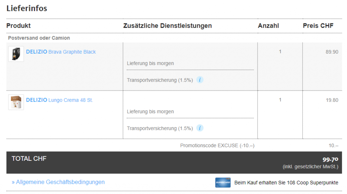Click the quantity value for Brava Graphite Black
Screen dimensions: 347x194
(280, 52)
